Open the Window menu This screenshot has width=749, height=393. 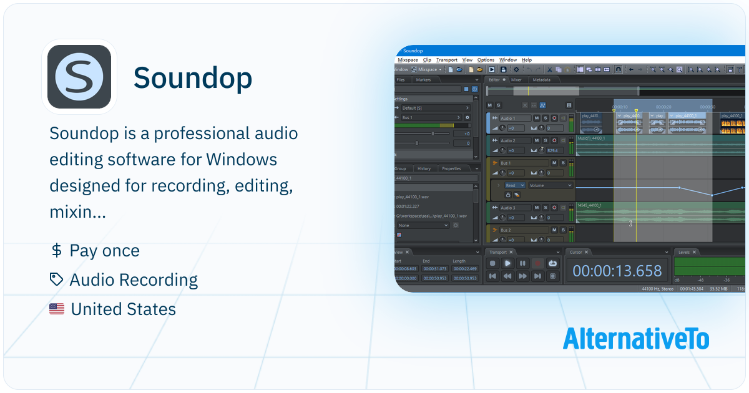pyautogui.click(x=508, y=60)
